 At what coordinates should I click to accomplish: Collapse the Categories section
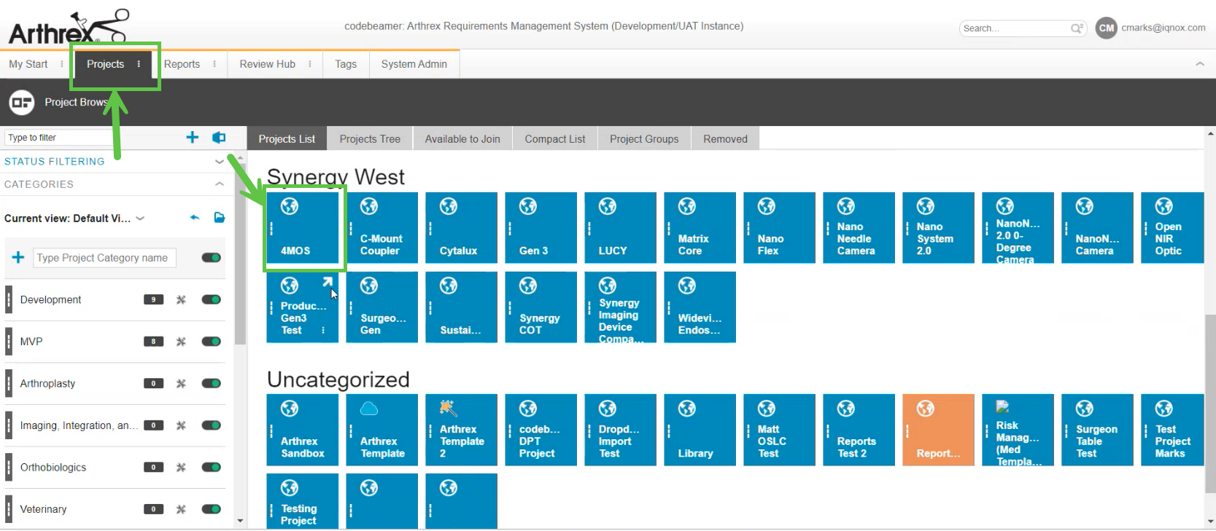(x=219, y=184)
